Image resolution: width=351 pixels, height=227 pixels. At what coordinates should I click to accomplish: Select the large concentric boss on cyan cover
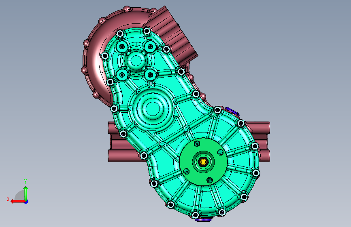[x=153, y=109]
